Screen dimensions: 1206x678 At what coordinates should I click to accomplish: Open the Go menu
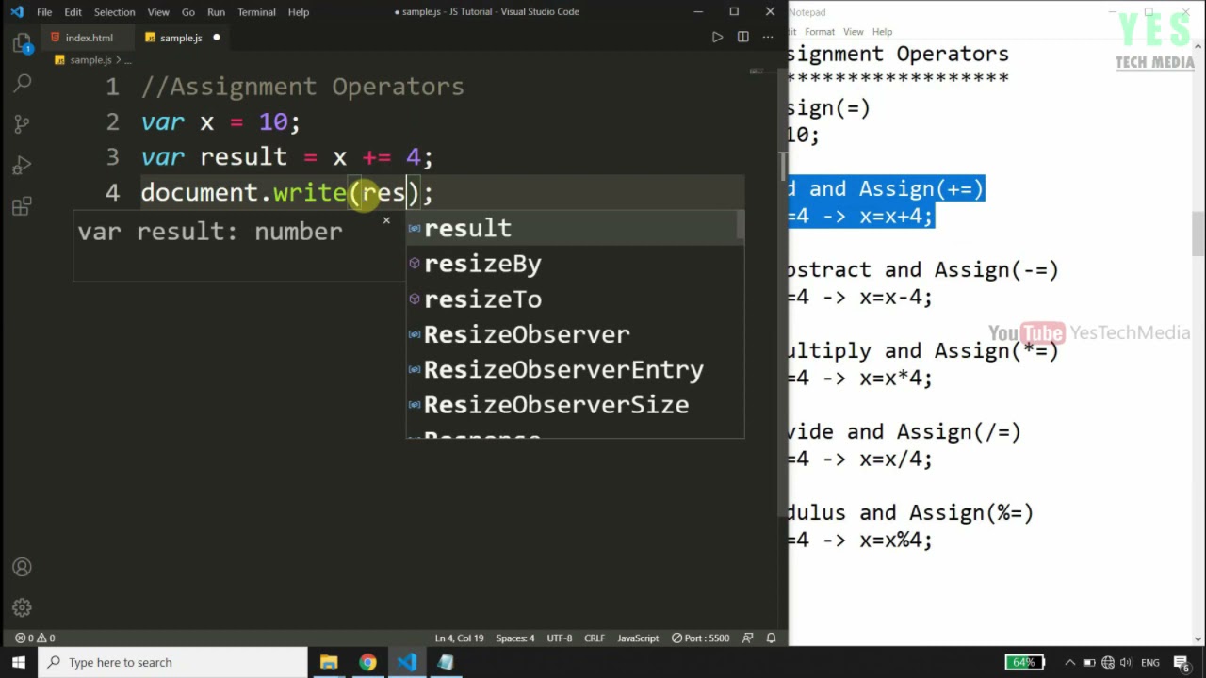click(188, 12)
